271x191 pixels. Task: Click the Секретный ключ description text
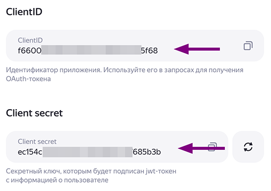click(34, 171)
